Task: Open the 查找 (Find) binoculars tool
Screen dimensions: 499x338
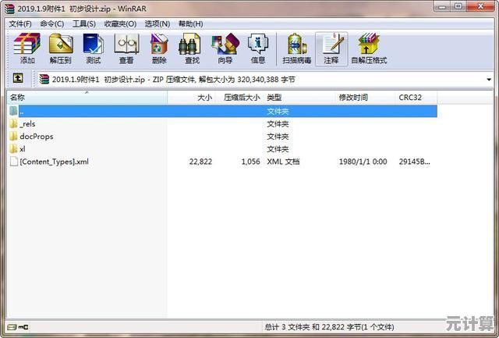Action: (192, 48)
